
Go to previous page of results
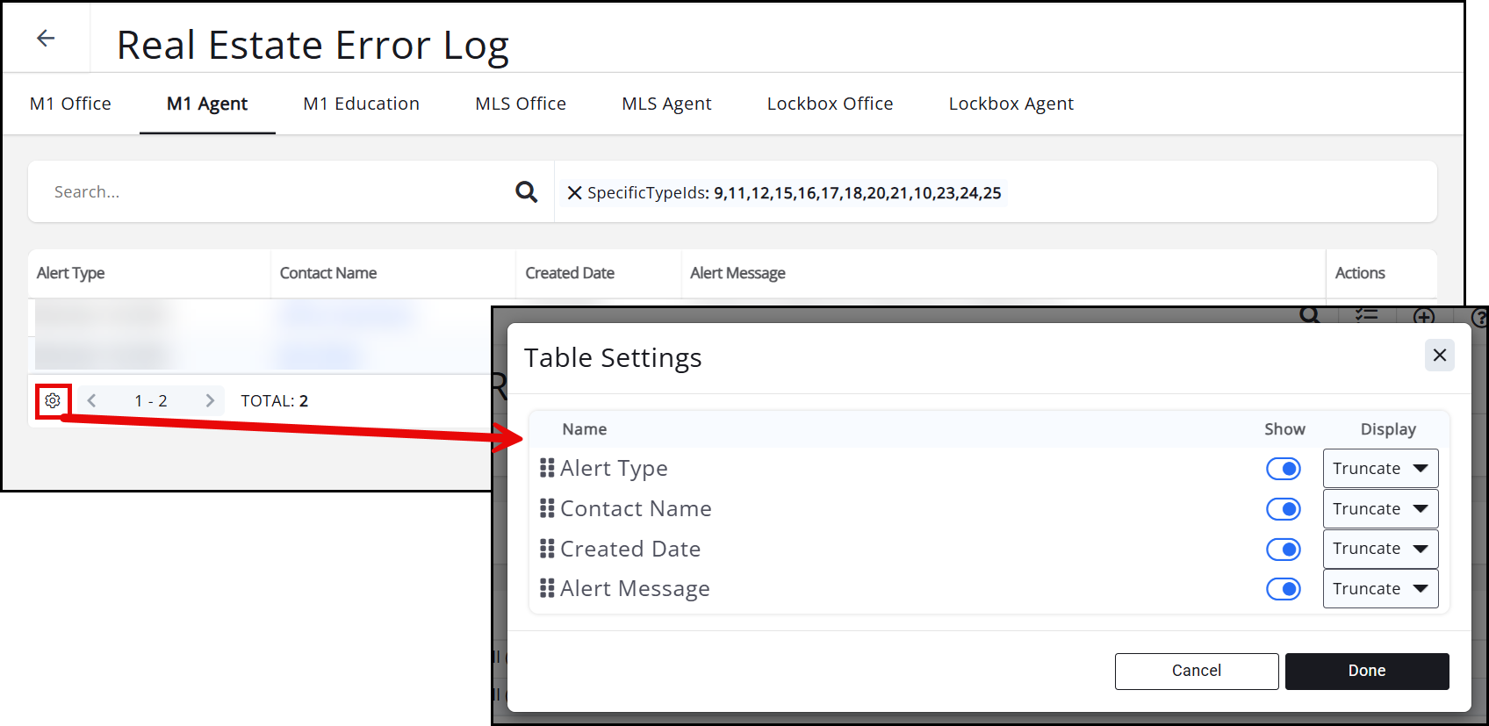[91, 400]
